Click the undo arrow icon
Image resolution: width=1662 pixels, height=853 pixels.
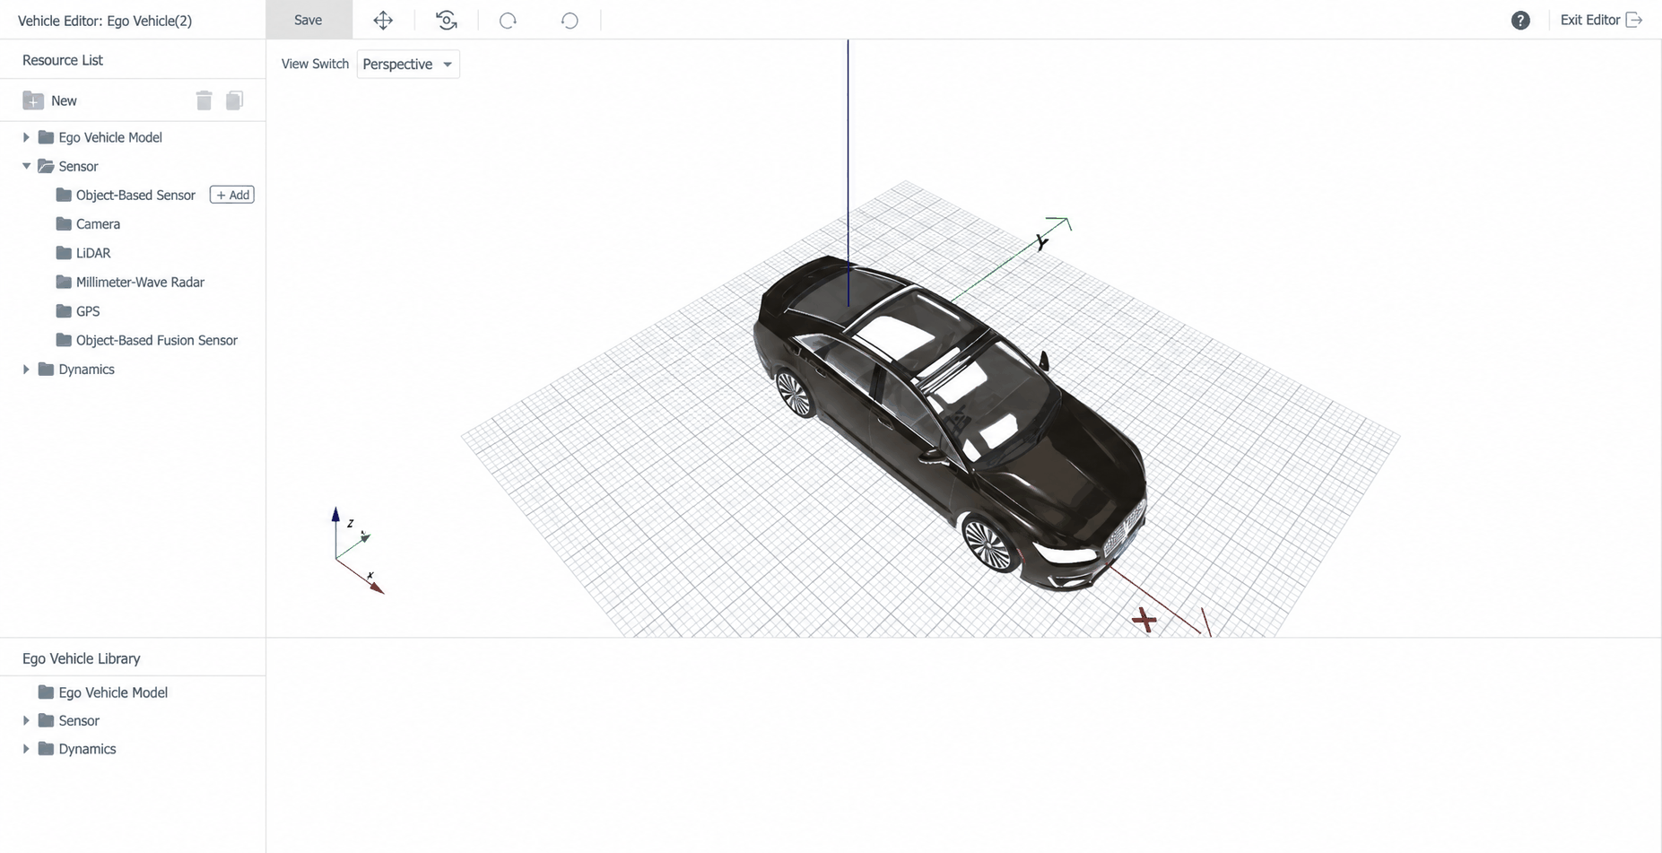(570, 20)
